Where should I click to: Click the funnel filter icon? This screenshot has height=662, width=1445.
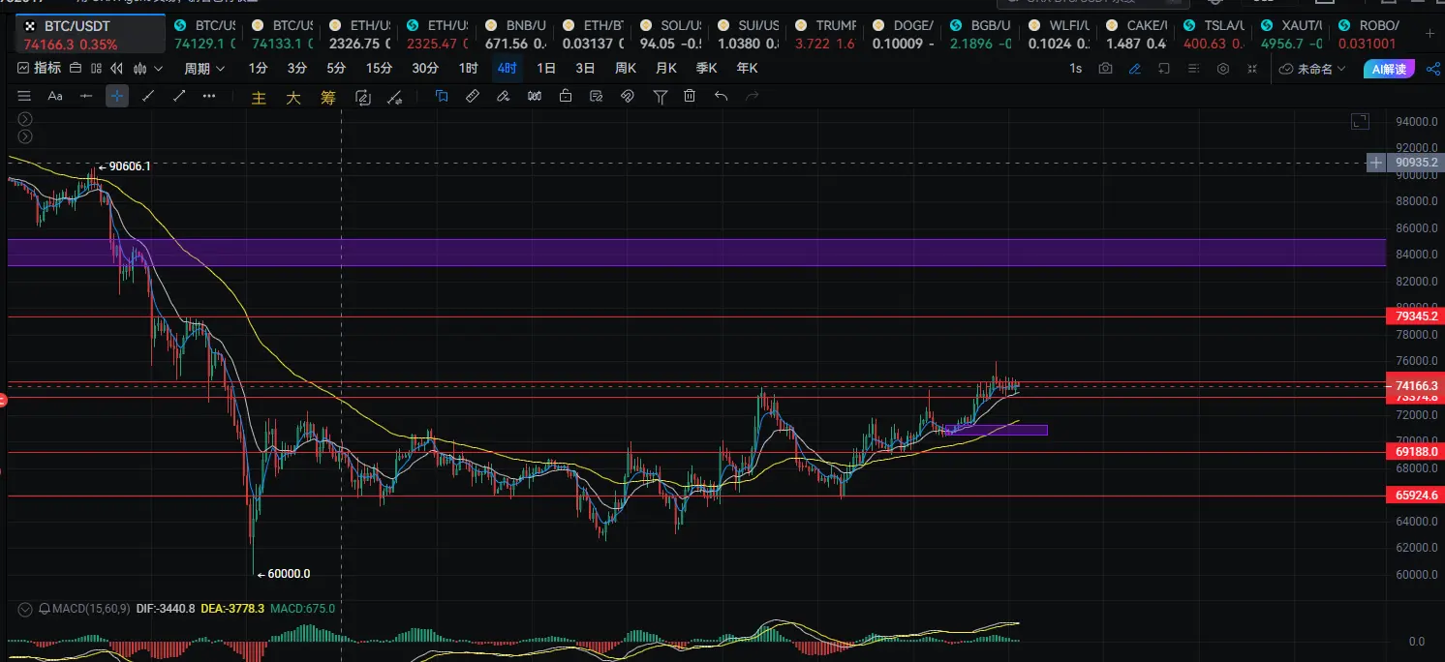pos(660,96)
